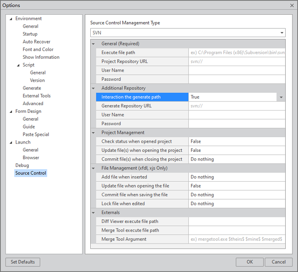Collapse the General (Required) section

(x=94, y=44)
